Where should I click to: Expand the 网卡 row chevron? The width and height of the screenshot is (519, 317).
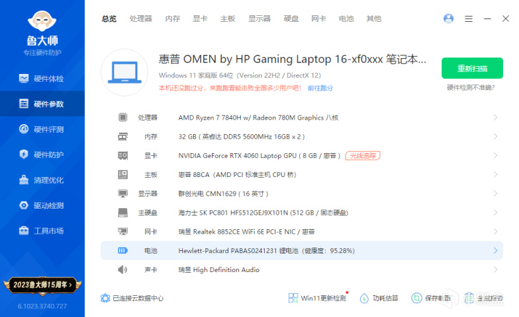pos(495,231)
